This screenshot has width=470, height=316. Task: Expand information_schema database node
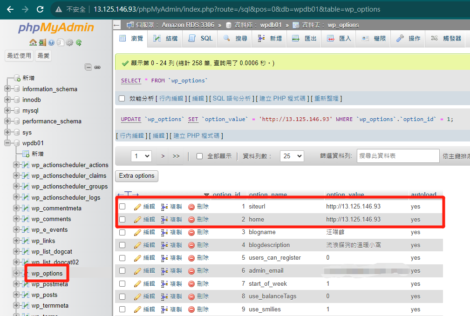[7, 89]
